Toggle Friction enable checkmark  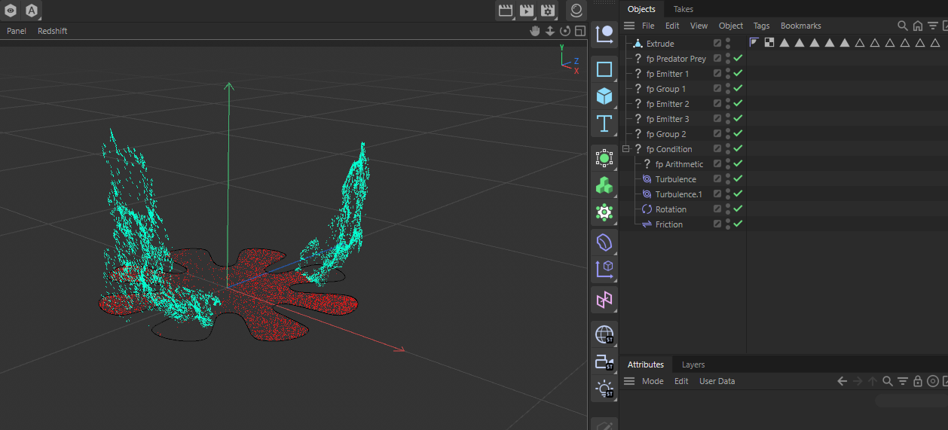point(739,224)
